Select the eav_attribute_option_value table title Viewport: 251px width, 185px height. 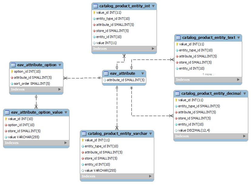(37, 112)
